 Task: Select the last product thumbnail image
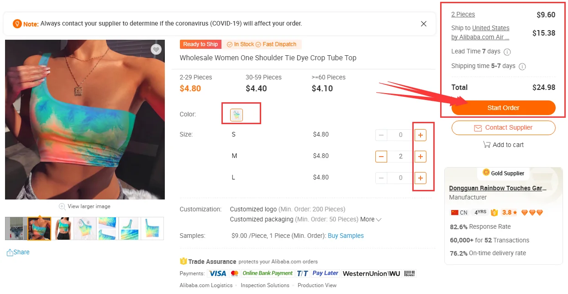pos(153,229)
